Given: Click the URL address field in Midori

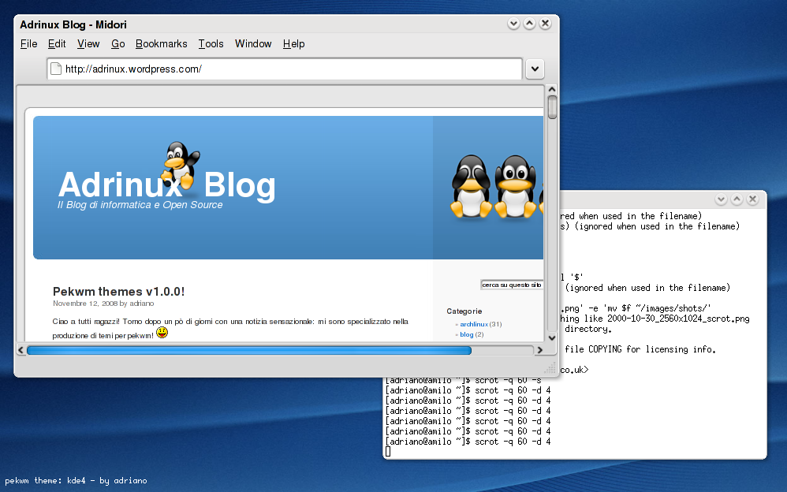Looking at the screenshot, I should coord(285,69).
